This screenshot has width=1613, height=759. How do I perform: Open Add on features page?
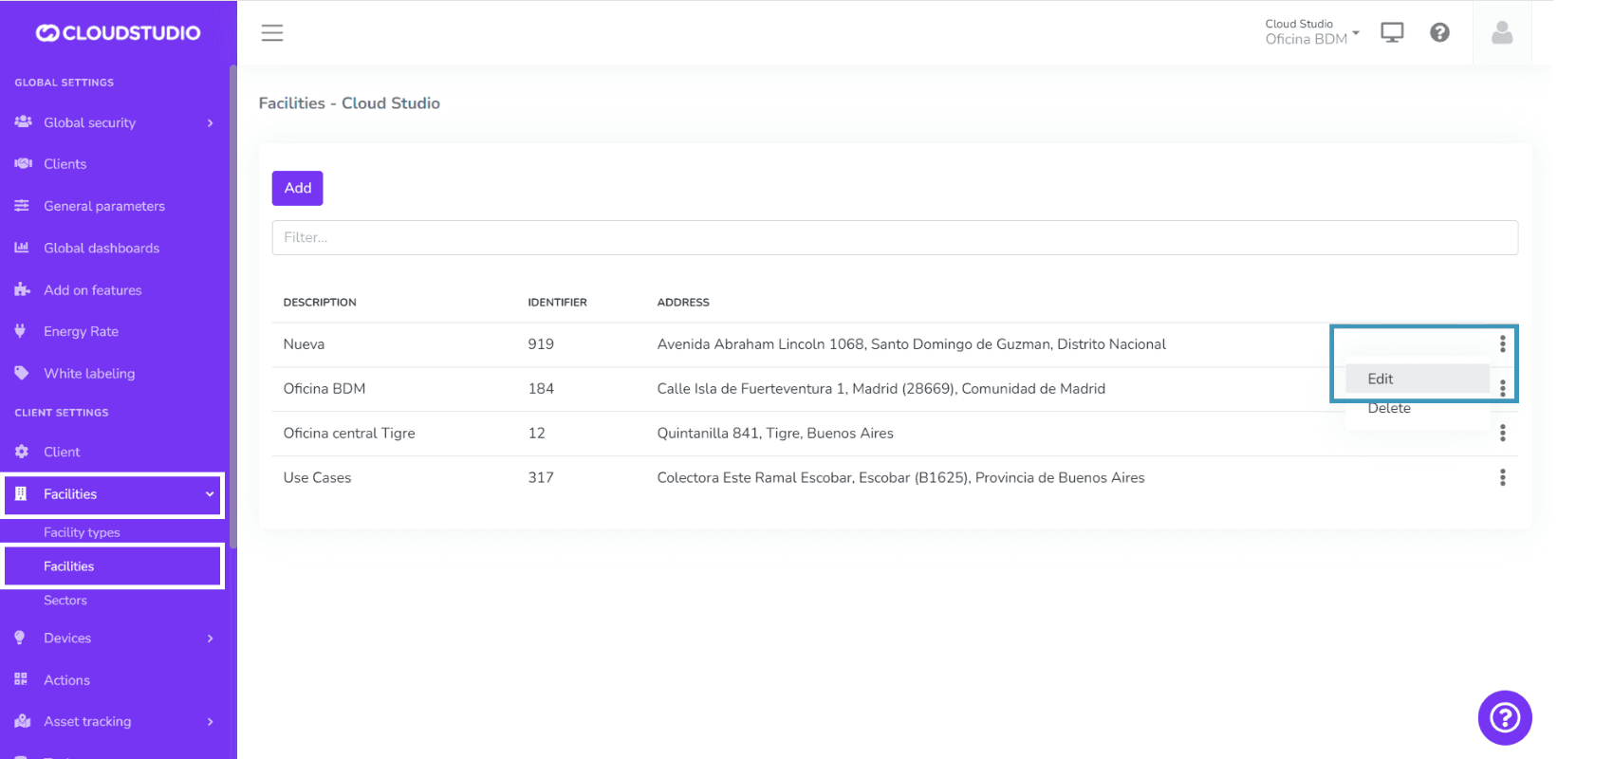[x=93, y=289]
